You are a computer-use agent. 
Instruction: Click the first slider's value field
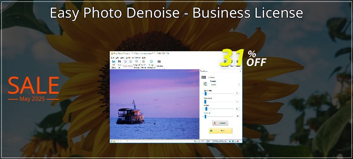pyautogui.click(x=238, y=93)
